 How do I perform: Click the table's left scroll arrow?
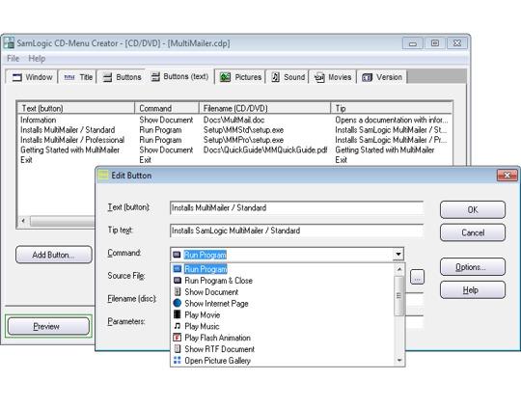[23, 221]
